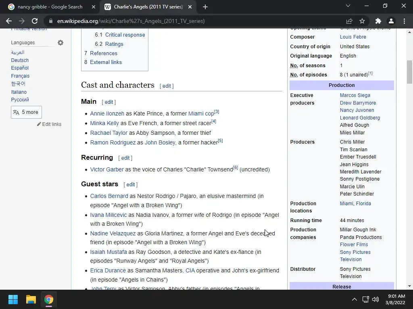Open the Español language version
The height and width of the screenshot is (309, 413).
point(20,68)
